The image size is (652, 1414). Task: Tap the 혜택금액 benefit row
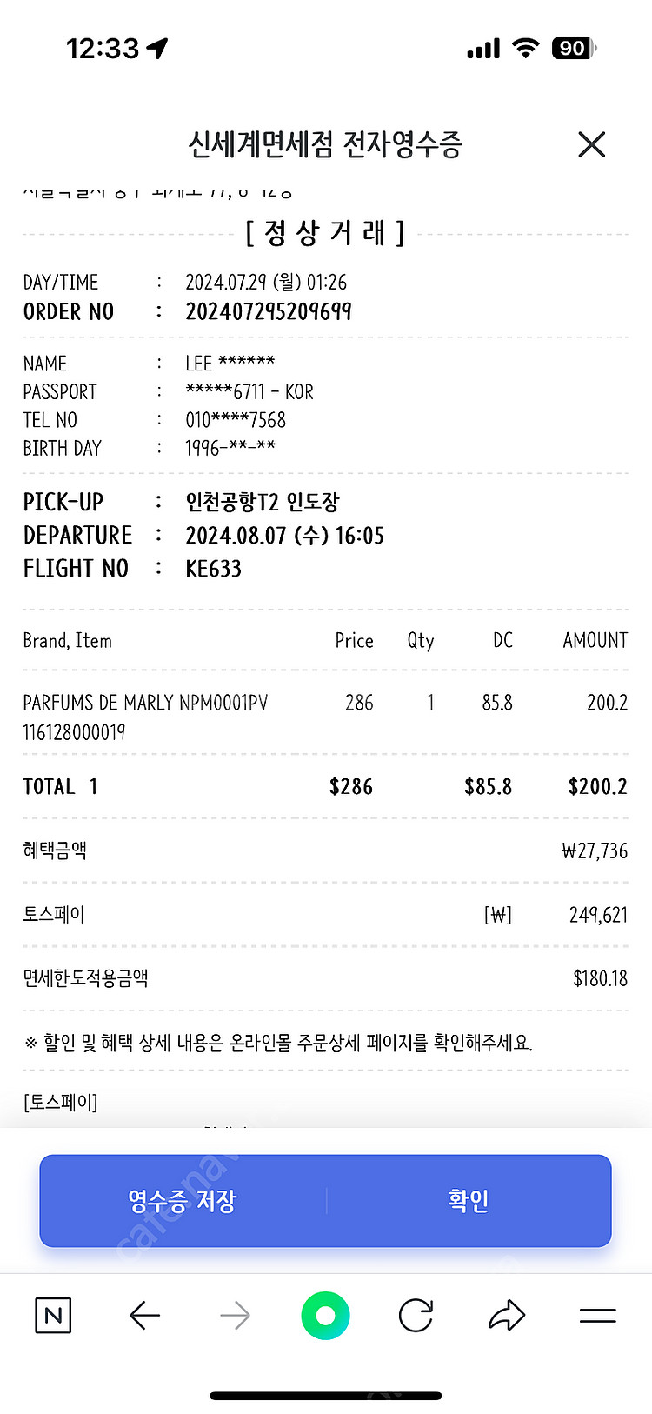click(x=325, y=850)
